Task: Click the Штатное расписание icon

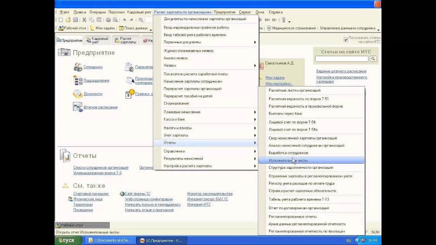Action: pyautogui.click(x=78, y=107)
